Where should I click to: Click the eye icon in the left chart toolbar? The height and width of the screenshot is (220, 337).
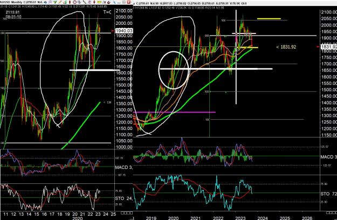click(45, 2)
